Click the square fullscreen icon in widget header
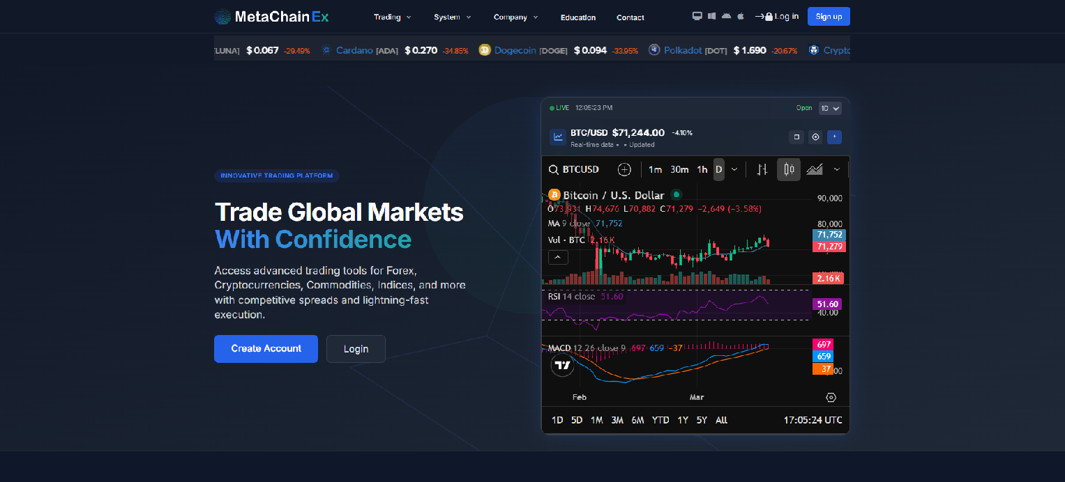Image resolution: width=1065 pixels, height=482 pixels. click(x=796, y=137)
